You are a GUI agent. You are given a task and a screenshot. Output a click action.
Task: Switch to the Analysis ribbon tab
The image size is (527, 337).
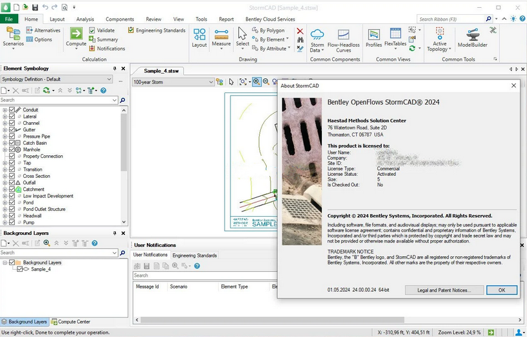[85, 19]
